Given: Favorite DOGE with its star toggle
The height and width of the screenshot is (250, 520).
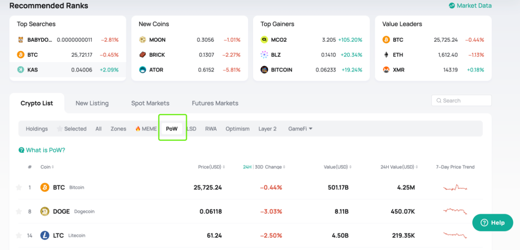Looking at the screenshot, I should pyautogui.click(x=19, y=212).
